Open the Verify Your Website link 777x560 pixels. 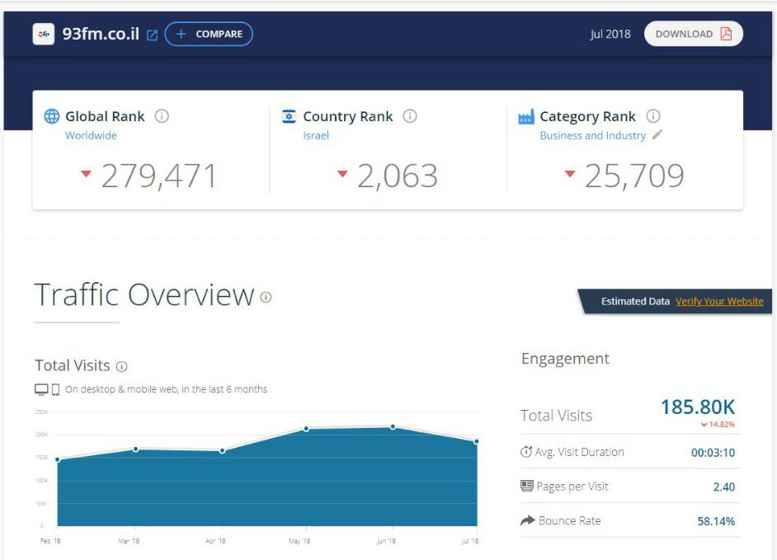(719, 301)
